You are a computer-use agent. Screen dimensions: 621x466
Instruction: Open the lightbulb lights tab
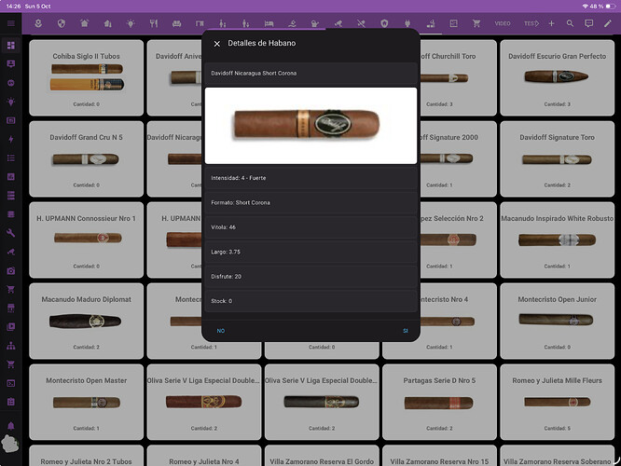(x=131, y=23)
